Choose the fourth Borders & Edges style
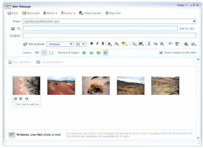This screenshot has height=148, width=203. pyautogui.click(x=105, y=52)
